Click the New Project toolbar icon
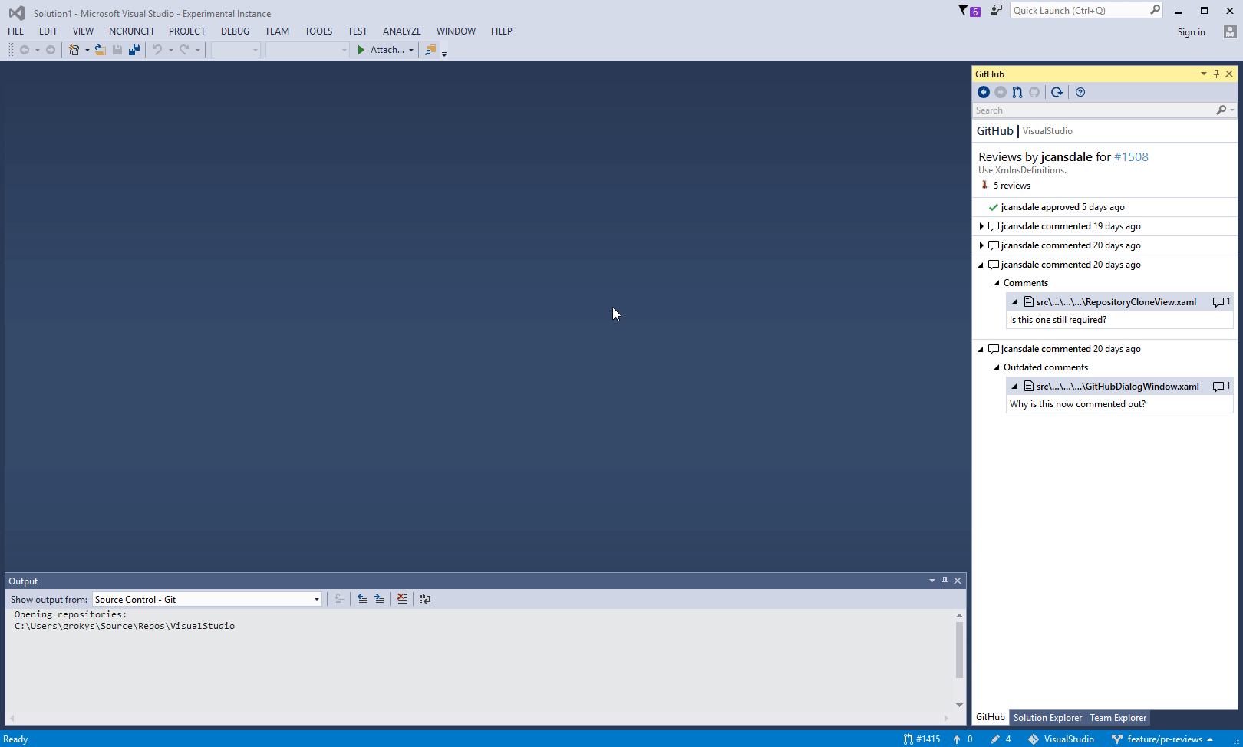This screenshot has height=747, width=1243. pos(74,50)
